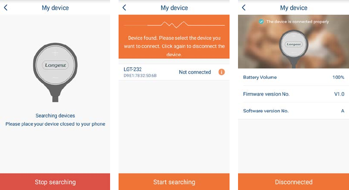Tap back arrow on Device found screen
The height and width of the screenshot is (190, 349).
pos(124,8)
